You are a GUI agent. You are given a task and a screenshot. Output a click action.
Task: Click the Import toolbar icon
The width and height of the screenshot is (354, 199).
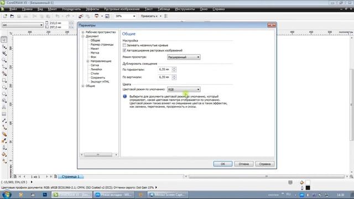81,16
